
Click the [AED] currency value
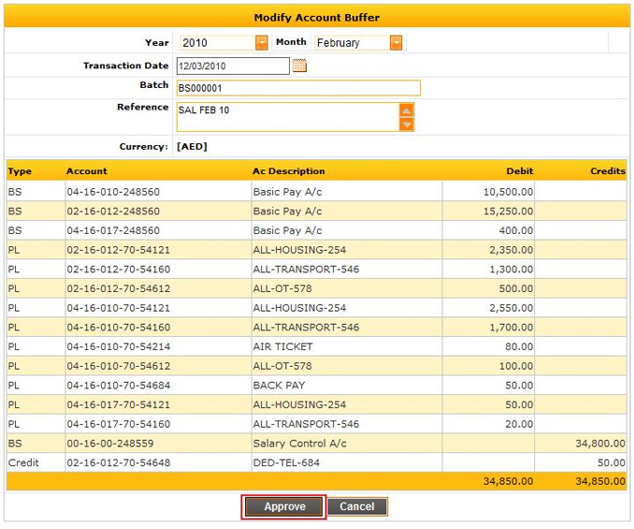192,146
